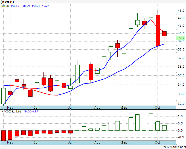Click the 38.0 price axis label
Image resolution: width=186 pixels, height=149 pixels.
181,49
